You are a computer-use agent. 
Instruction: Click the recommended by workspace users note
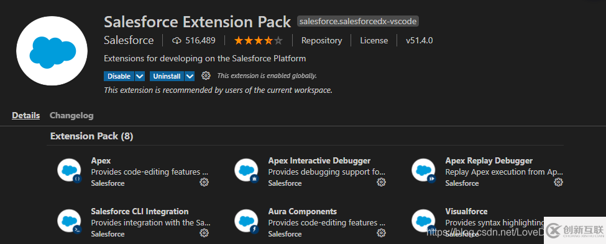[218, 90]
